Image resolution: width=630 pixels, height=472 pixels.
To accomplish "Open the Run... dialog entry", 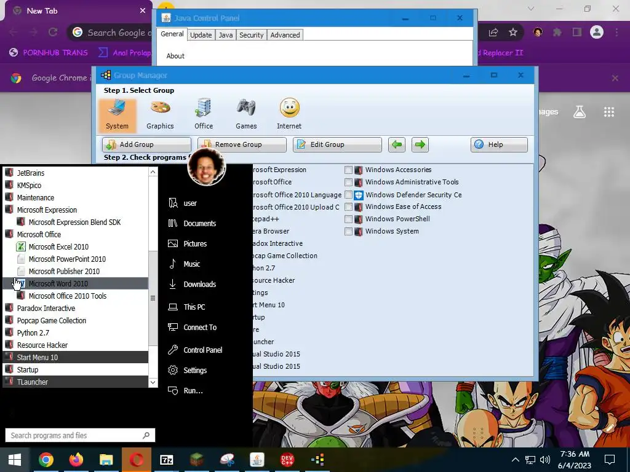I will (x=185, y=390).
